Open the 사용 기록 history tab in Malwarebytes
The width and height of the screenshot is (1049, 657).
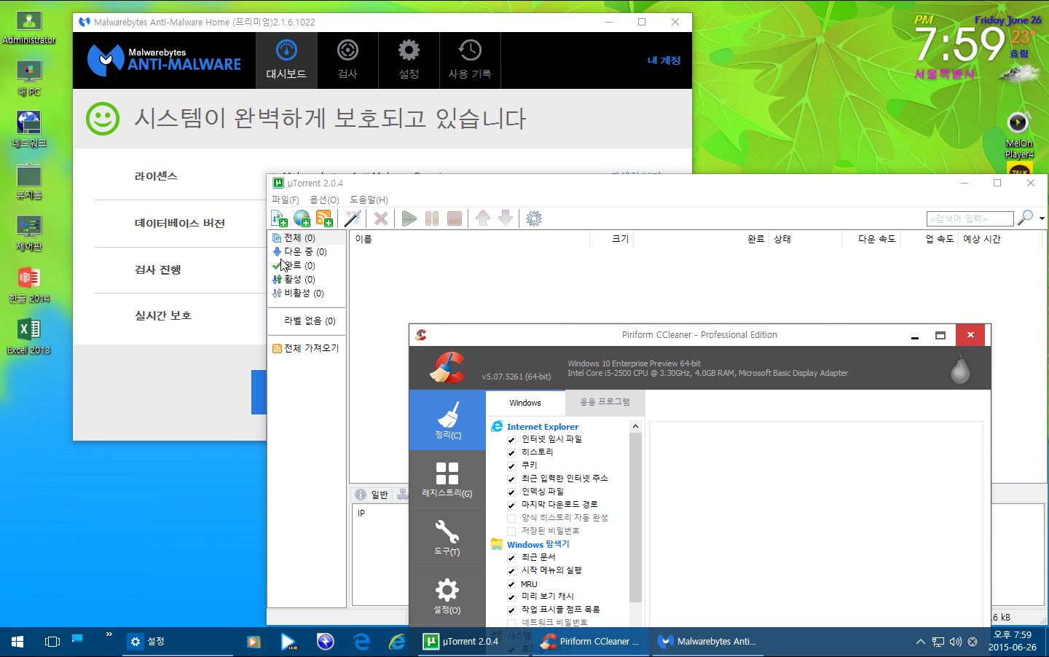click(x=470, y=60)
